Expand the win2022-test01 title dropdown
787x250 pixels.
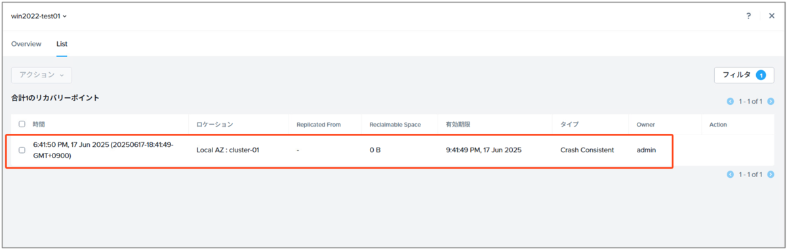(39, 16)
